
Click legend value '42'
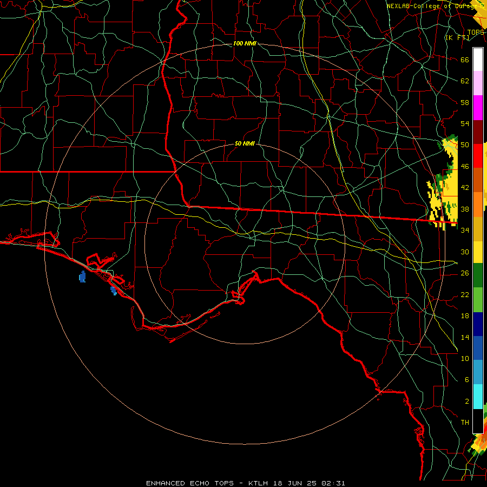point(465,187)
